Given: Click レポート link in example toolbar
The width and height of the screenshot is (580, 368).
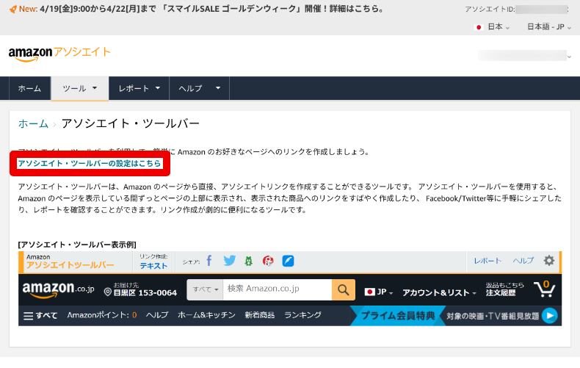Looking at the screenshot, I should tap(488, 261).
